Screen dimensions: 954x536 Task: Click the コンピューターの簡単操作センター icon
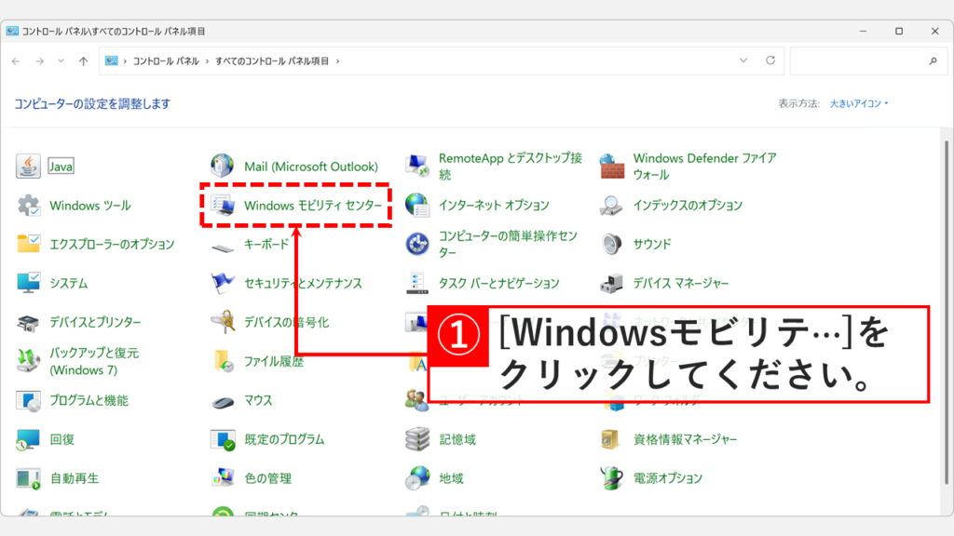(x=417, y=244)
